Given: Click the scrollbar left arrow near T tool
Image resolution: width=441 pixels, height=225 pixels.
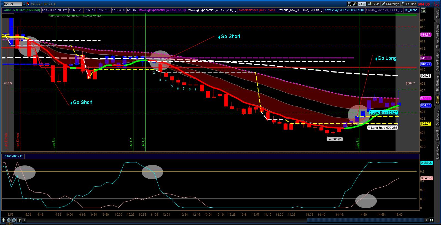Looking at the screenshot, I should [x=24, y=220].
